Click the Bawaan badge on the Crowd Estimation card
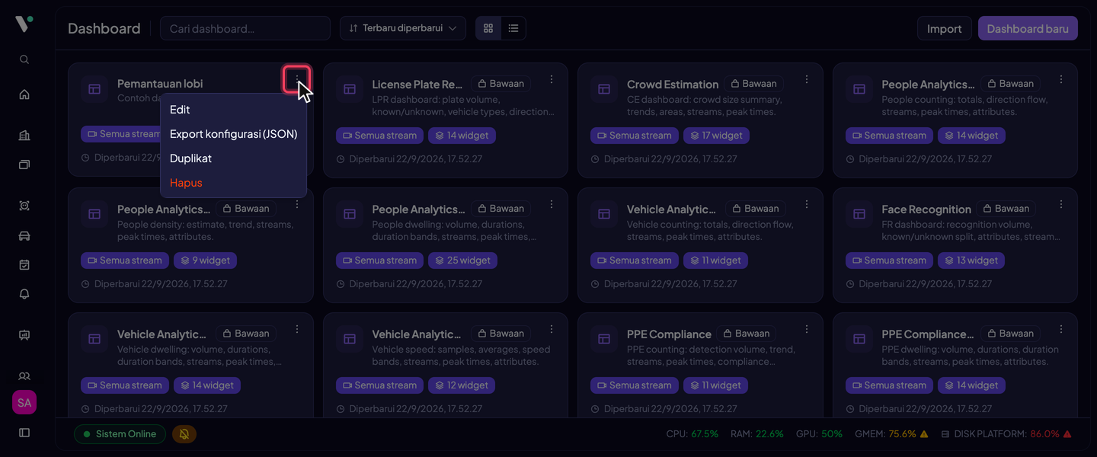Image resolution: width=1097 pixels, height=457 pixels. 753,84
